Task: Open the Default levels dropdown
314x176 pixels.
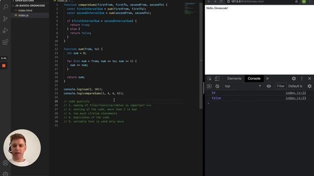Action: coord(295,86)
